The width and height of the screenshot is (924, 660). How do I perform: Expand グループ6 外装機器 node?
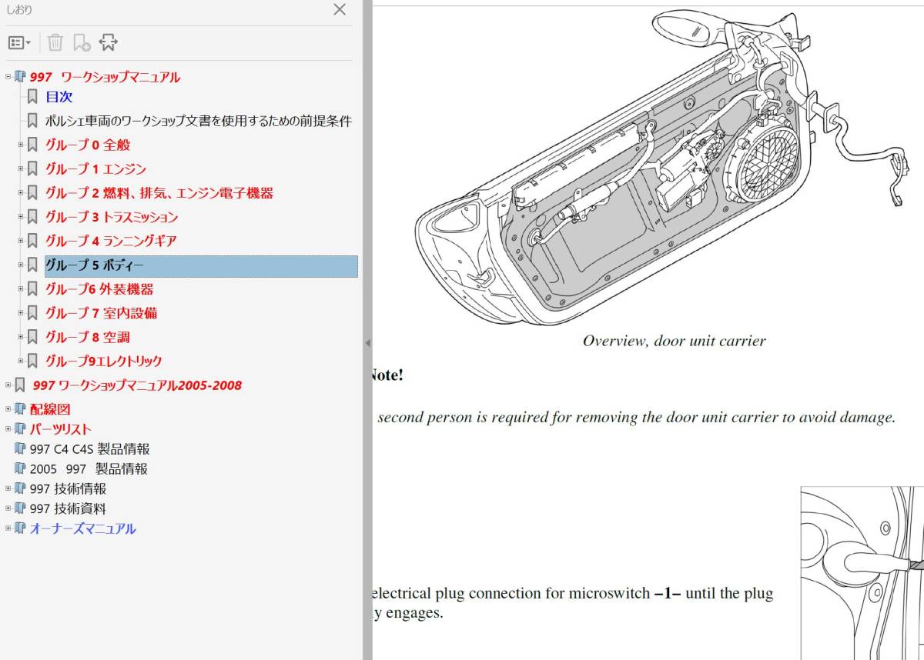21,289
